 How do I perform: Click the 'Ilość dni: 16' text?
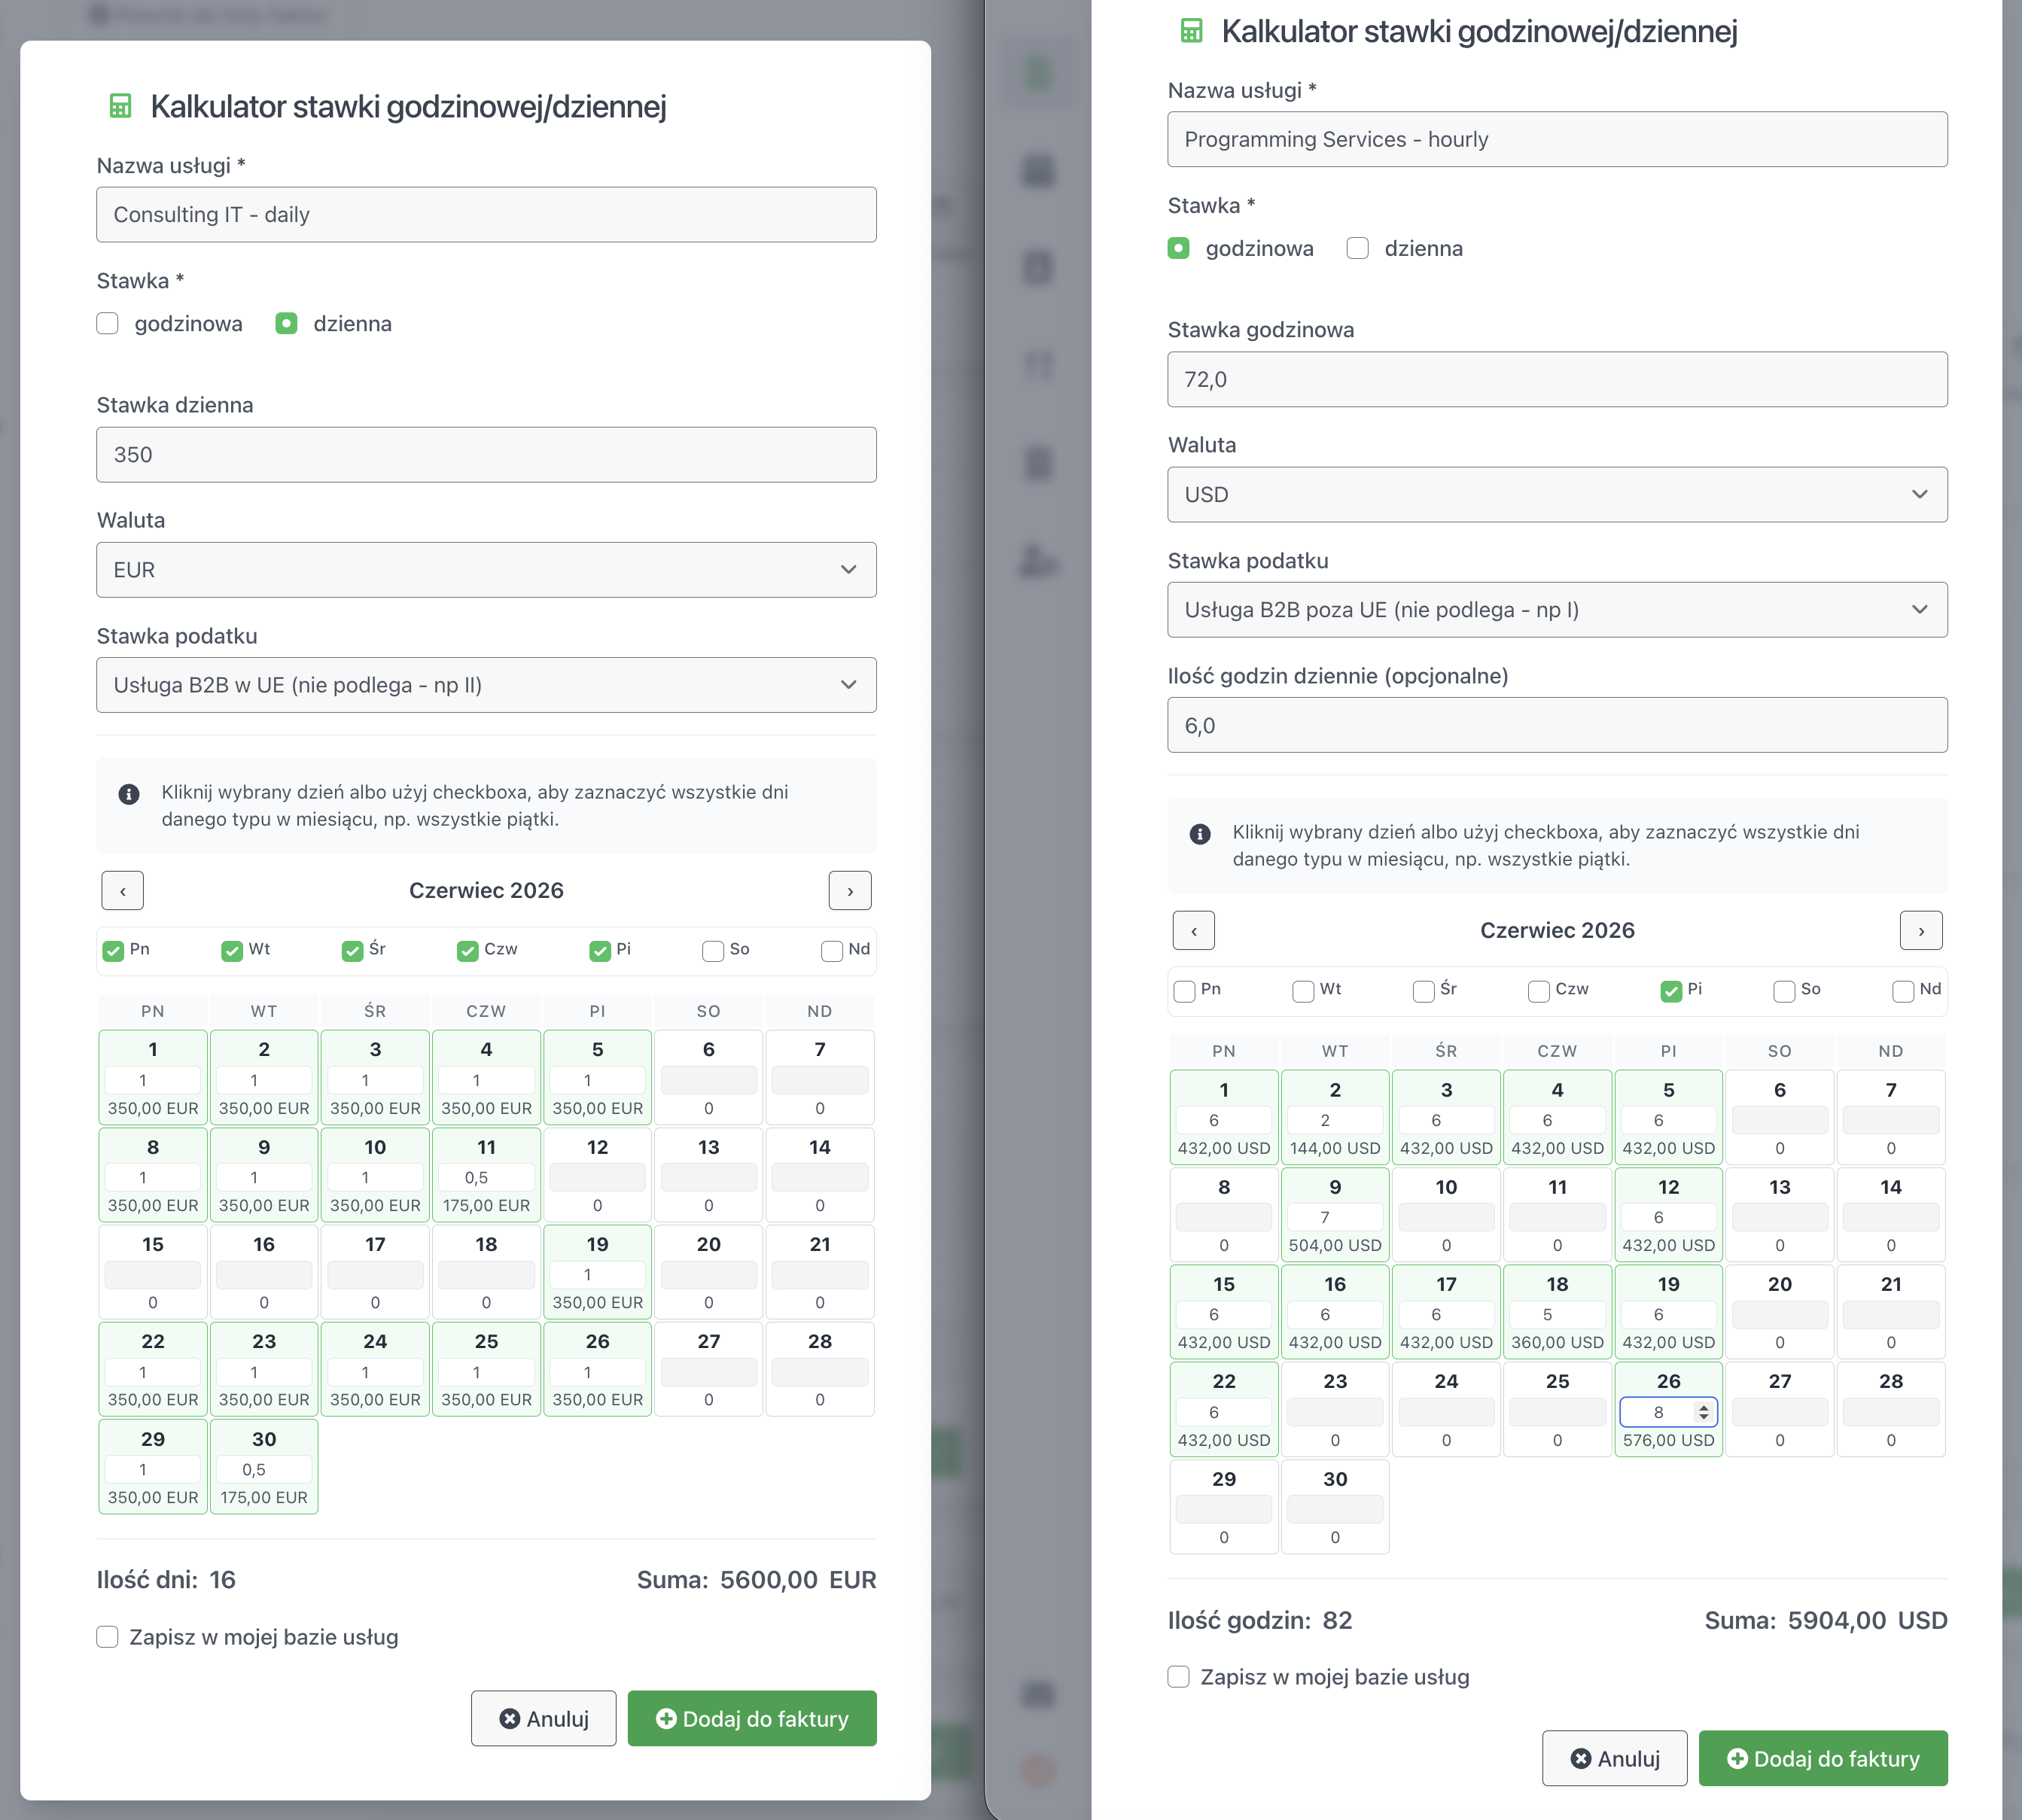[x=166, y=1580]
